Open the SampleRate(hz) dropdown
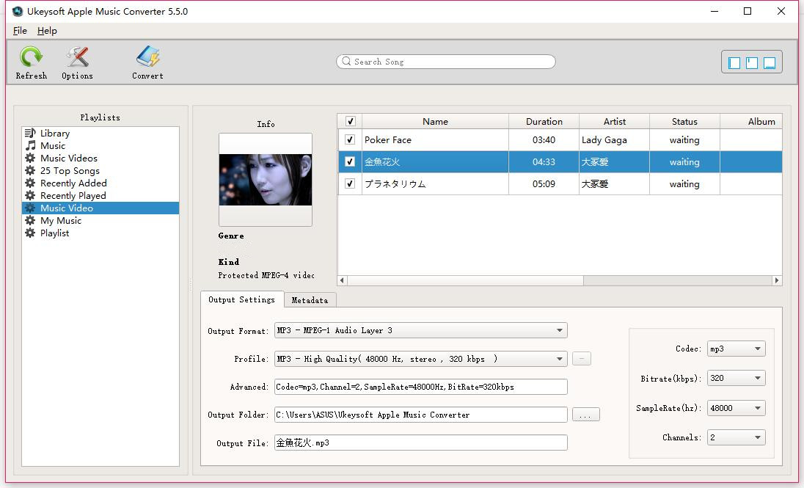Screen dimensions: 804x488 coord(737,408)
